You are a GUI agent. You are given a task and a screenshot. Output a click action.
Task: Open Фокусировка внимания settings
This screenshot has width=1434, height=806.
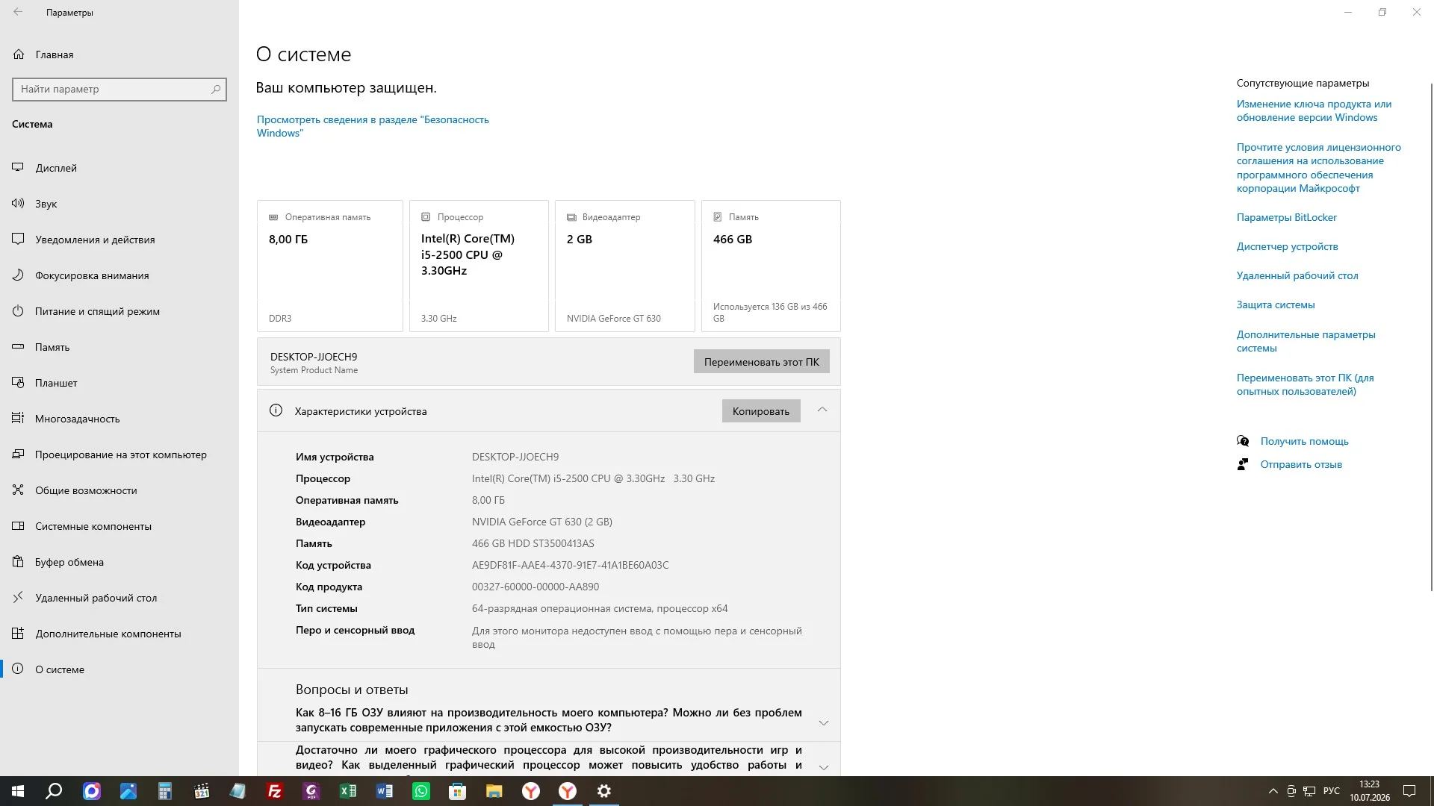119,275
